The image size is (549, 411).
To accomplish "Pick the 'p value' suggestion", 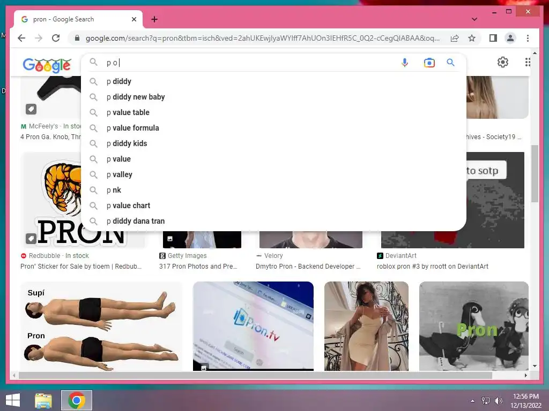I will [273, 159].
